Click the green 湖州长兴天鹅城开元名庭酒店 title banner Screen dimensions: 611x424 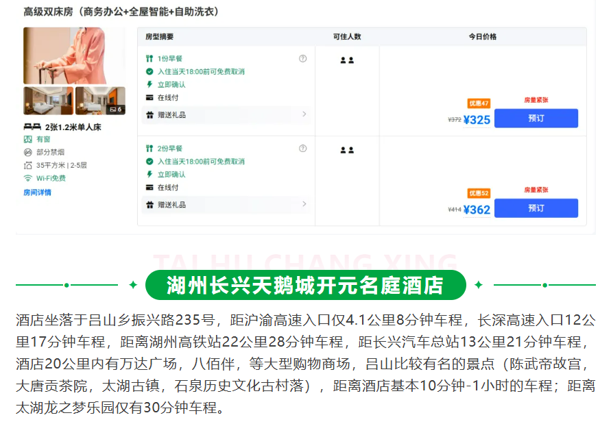coord(306,285)
